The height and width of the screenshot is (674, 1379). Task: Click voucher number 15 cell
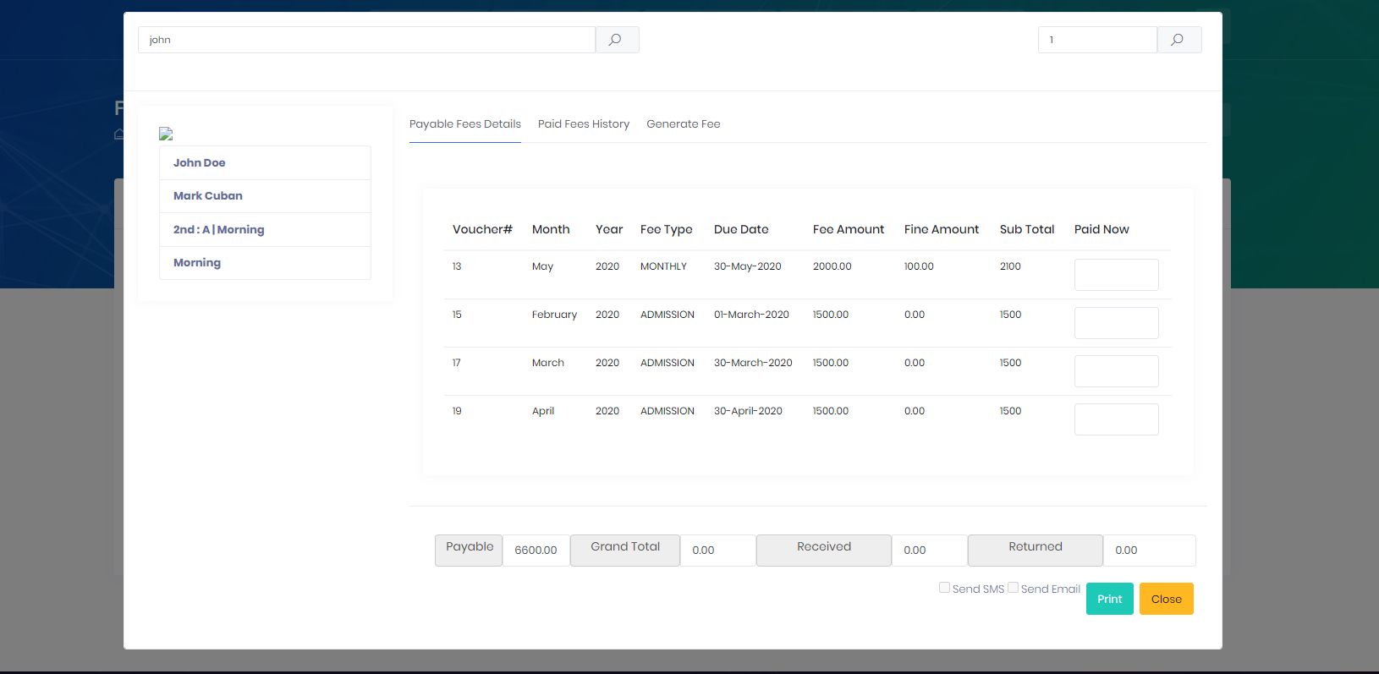tap(457, 315)
